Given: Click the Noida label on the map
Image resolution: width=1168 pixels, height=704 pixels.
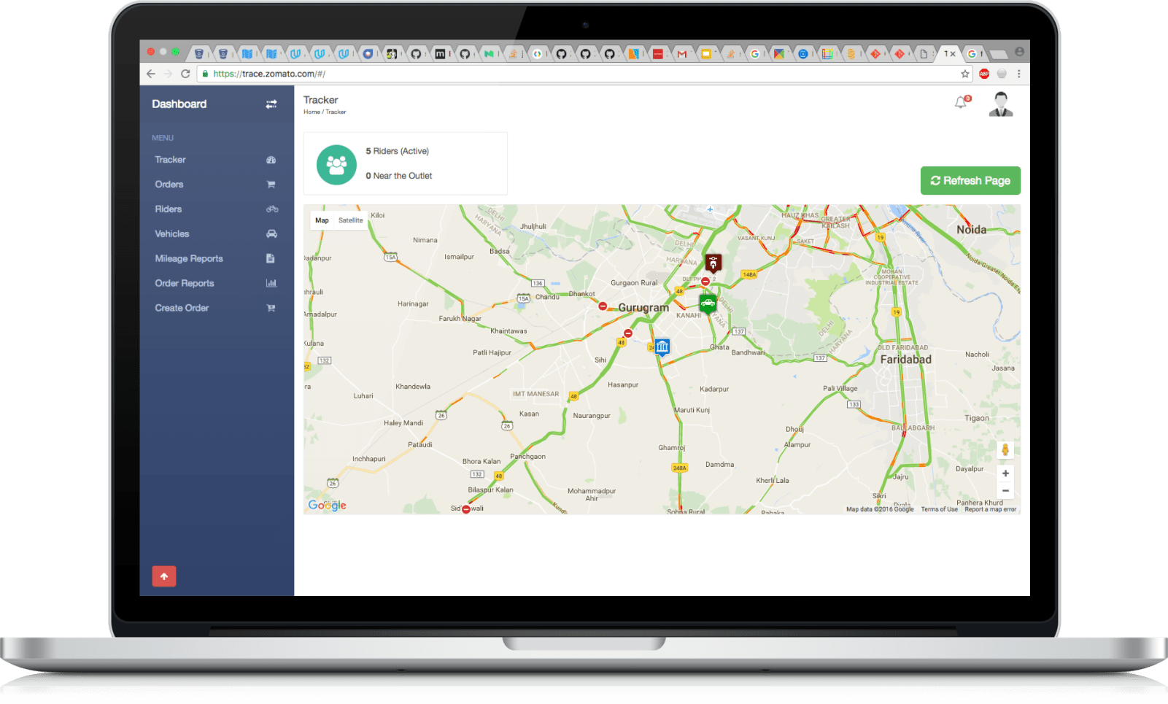Looking at the screenshot, I should [971, 230].
